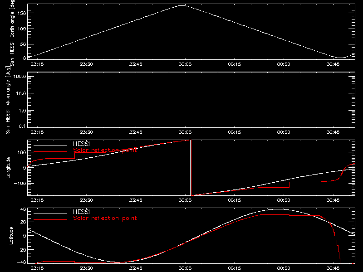This screenshot has width=363, height=272.
Task: Click the Longitude axis label
Action: (x=8, y=168)
